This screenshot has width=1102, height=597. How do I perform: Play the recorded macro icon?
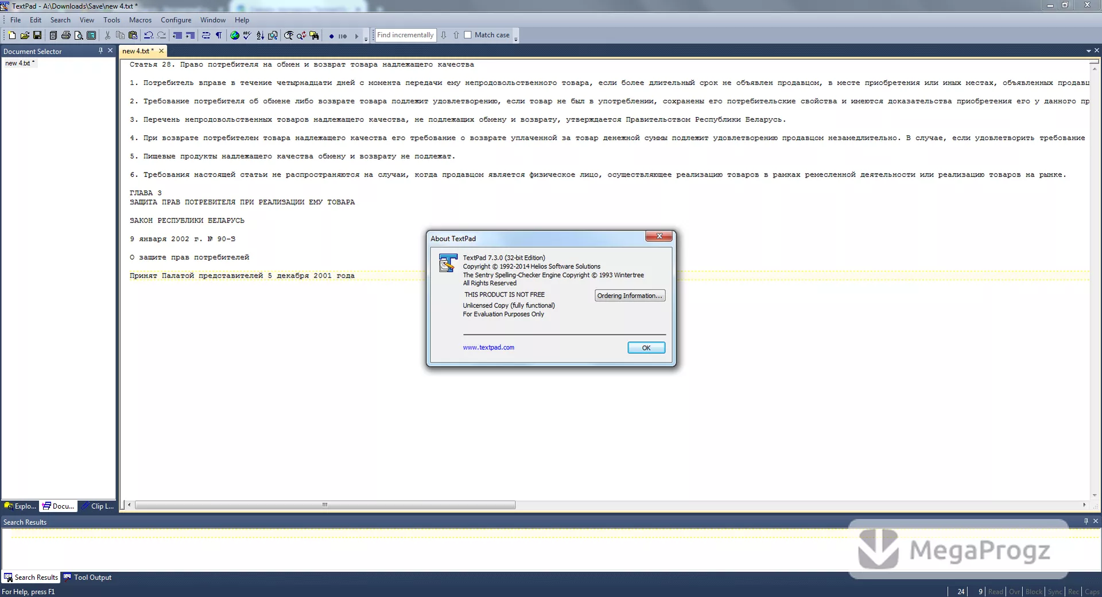point(356,36)
